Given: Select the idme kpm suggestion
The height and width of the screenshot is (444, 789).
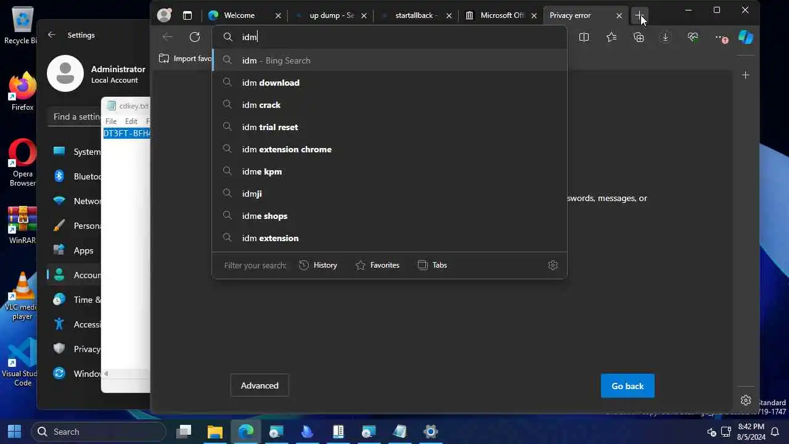Looking at the screenshot, I should pos(390,171).
